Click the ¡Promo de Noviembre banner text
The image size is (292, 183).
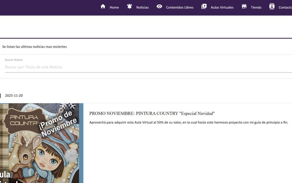57,124
